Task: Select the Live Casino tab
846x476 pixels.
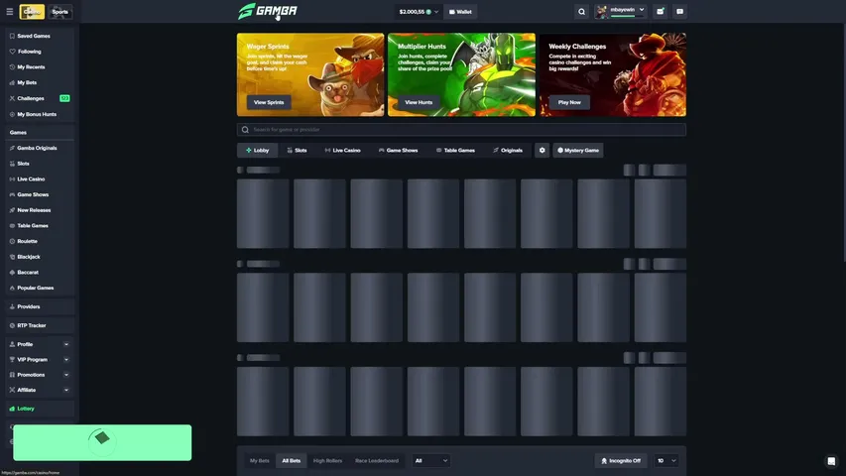Action: coord(342,151)
